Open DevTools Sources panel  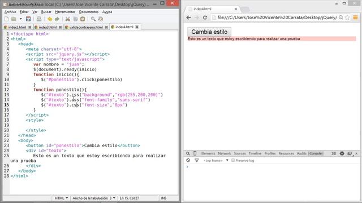(x=240, y=153)
